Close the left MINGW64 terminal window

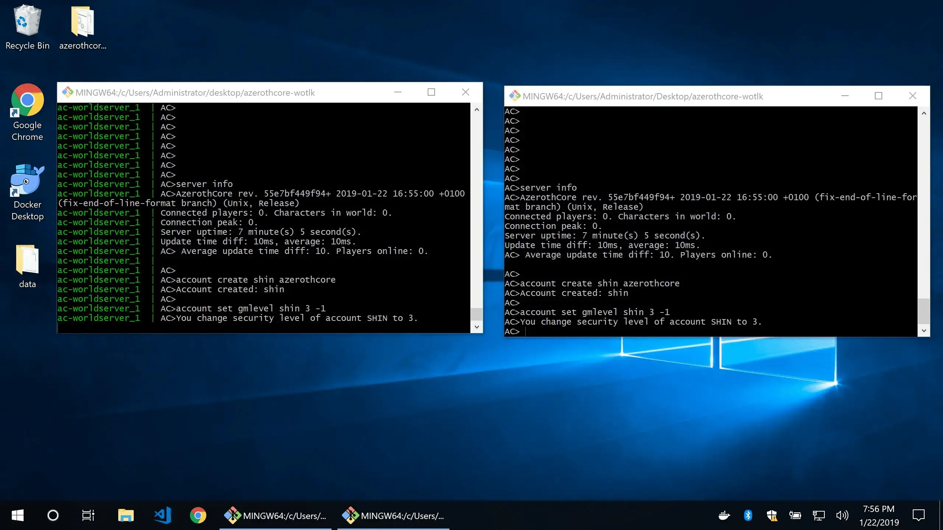[466, 92]
